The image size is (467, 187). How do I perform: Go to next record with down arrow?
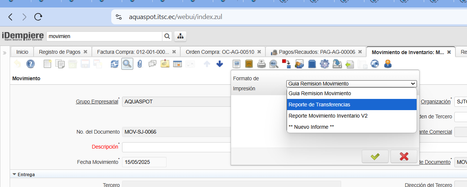point(220,64)
